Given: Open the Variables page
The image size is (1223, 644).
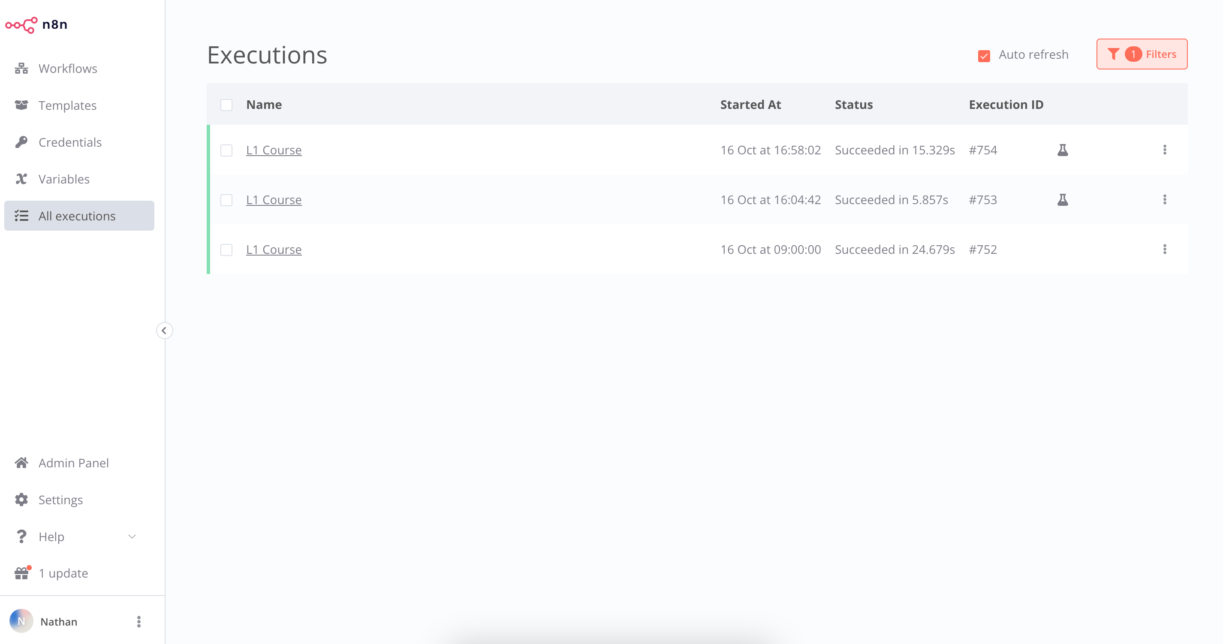Looking at the screenshot, I should tap(63, 179).
